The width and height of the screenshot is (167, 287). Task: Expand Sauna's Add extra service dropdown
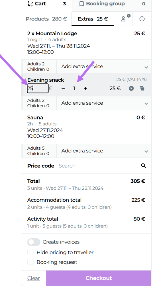pyautogui.click(x=104, y=151)
